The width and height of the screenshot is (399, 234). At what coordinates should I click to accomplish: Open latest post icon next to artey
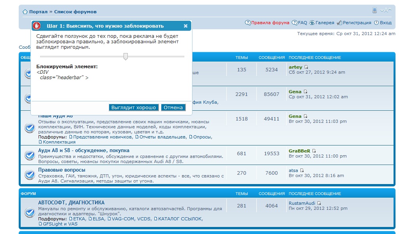(x=306, y=67)
